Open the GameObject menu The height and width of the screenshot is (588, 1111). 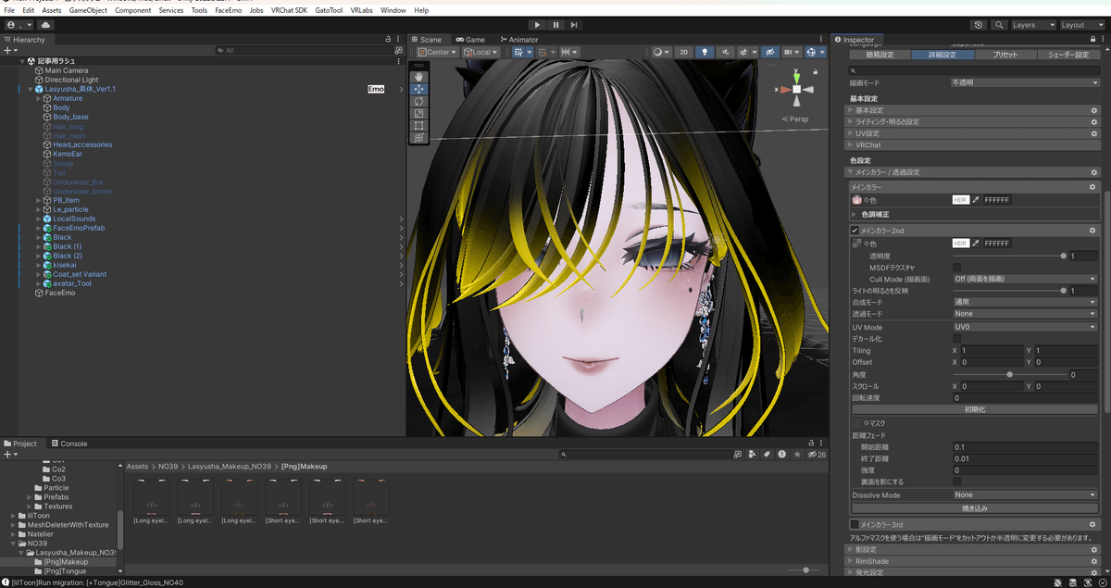click(88, 10)
